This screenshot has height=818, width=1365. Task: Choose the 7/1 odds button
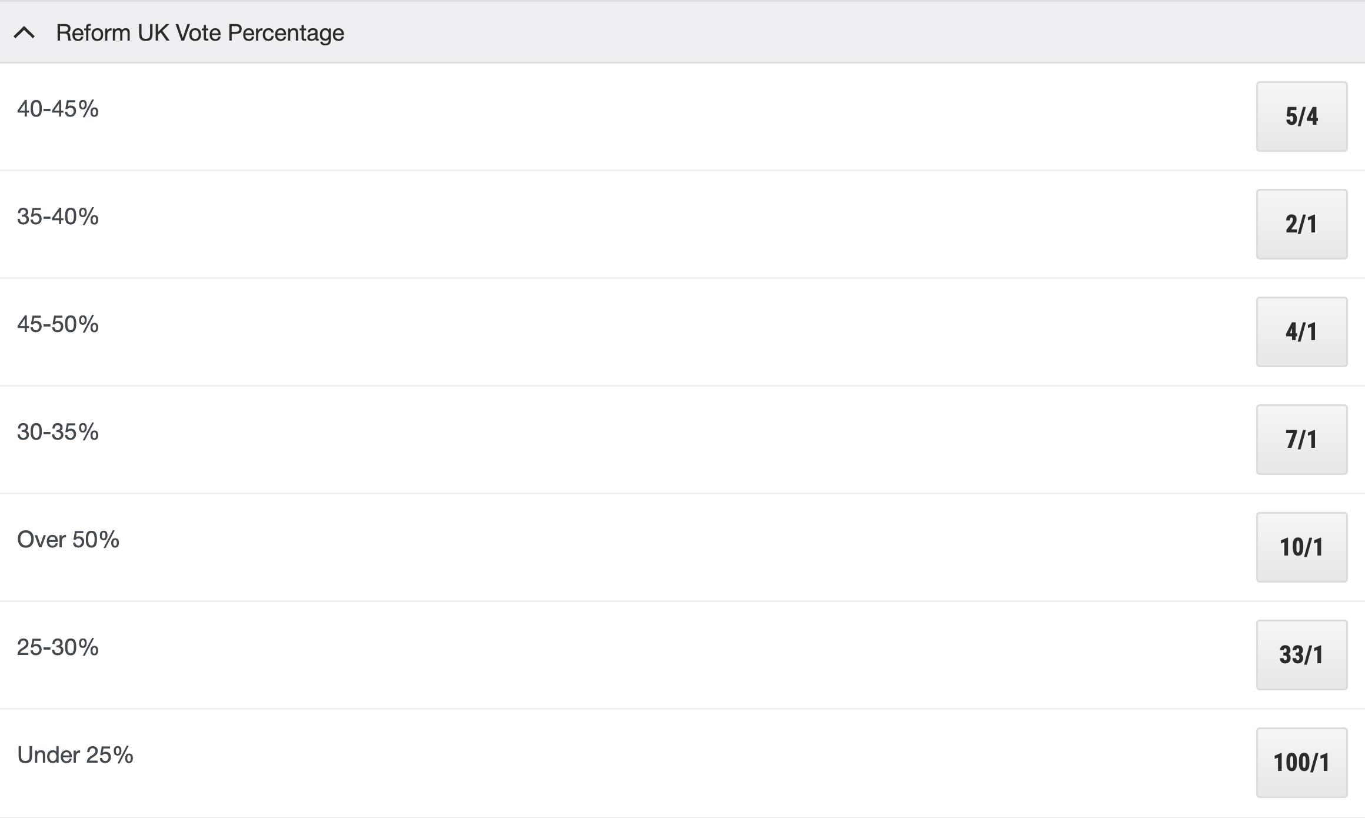pyautogui.click(x=1301, y=440)
